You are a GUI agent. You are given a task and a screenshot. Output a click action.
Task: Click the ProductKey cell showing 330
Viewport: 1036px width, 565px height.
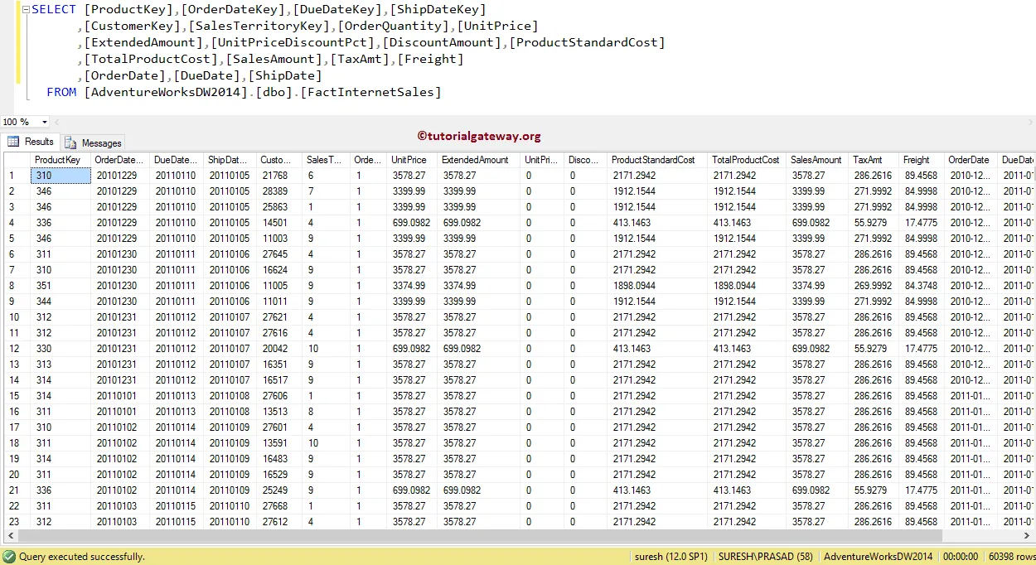61,349
